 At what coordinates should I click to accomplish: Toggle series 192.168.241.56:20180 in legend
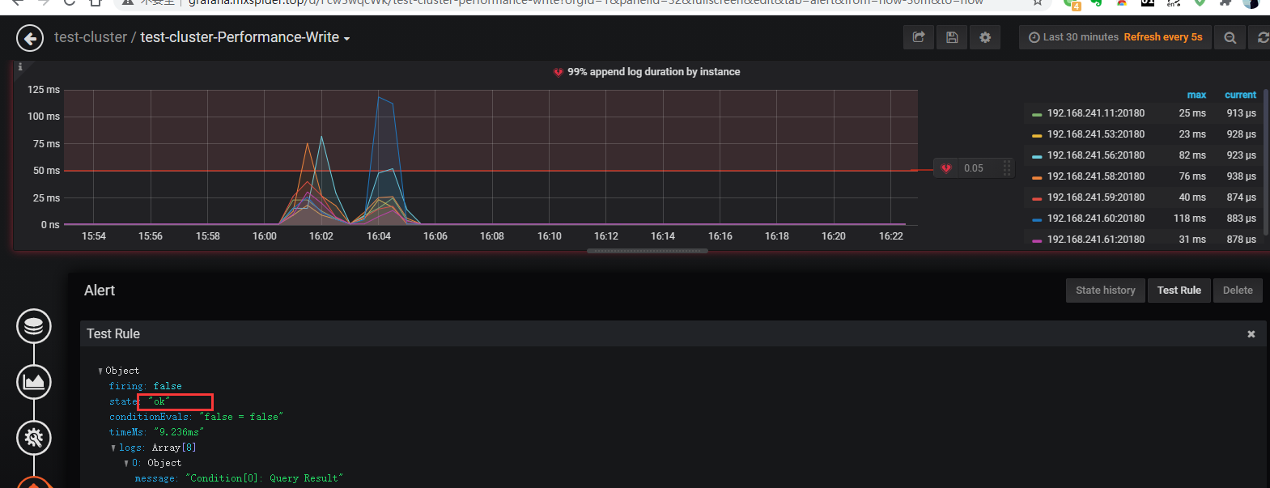(x=1095, y=155)
